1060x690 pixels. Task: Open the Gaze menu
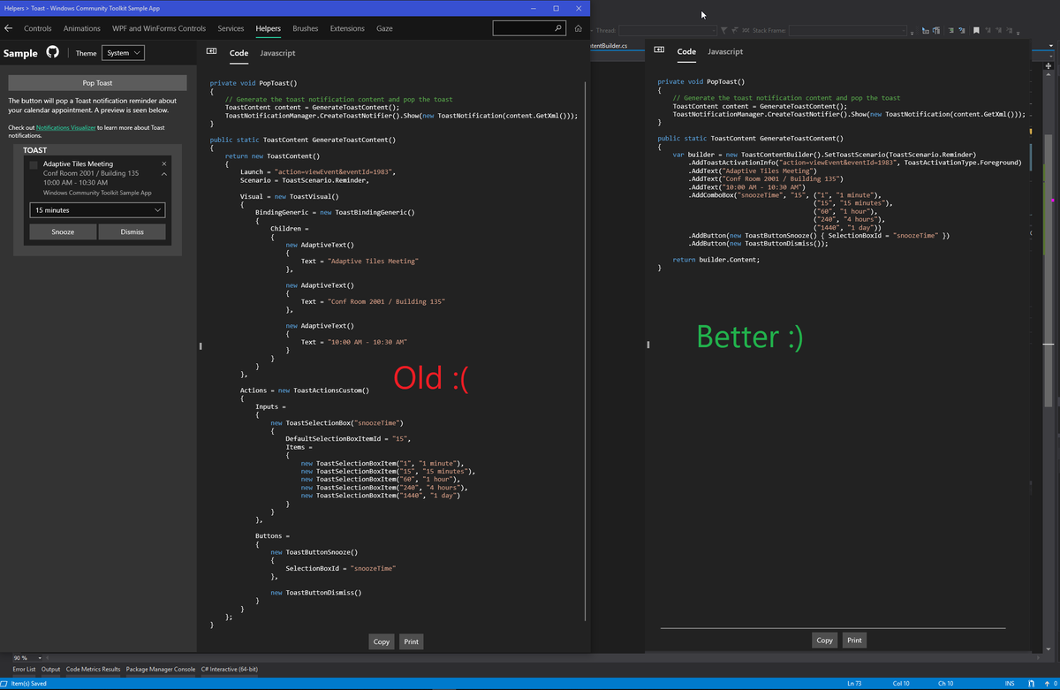pos(384,28)
